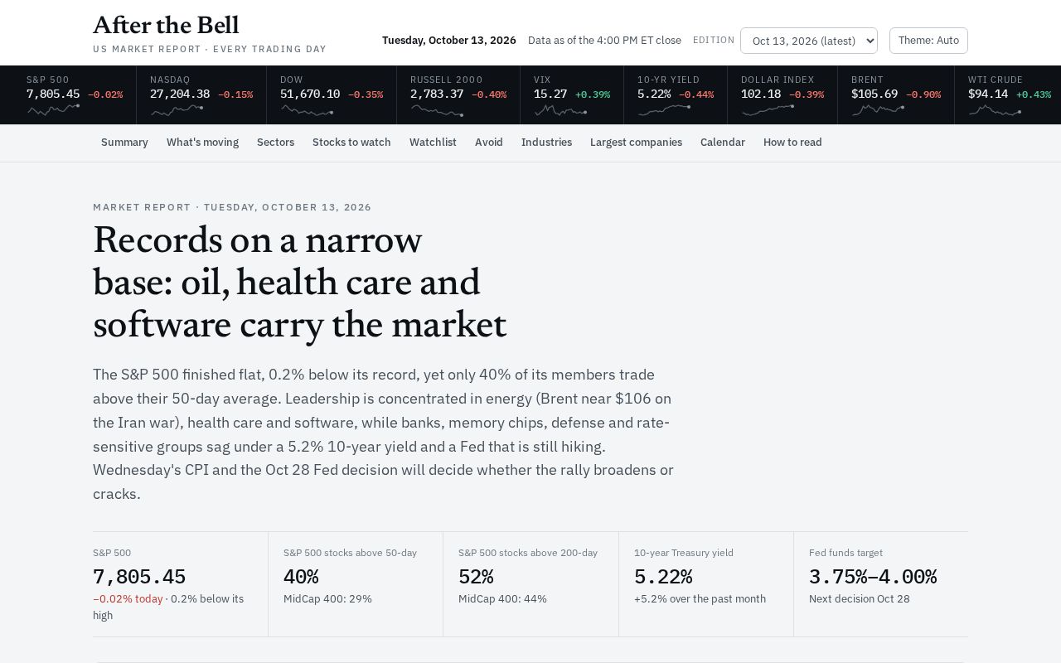Toggle the Theme: Auto button
This screenshot has height=663, width=1061.
click(928, 41)
